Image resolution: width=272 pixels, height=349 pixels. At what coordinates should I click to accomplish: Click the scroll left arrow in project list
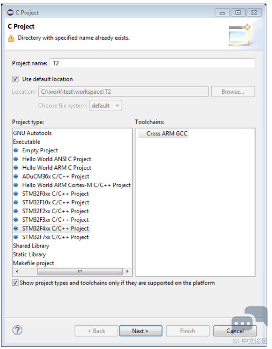[x=17, y=272]
